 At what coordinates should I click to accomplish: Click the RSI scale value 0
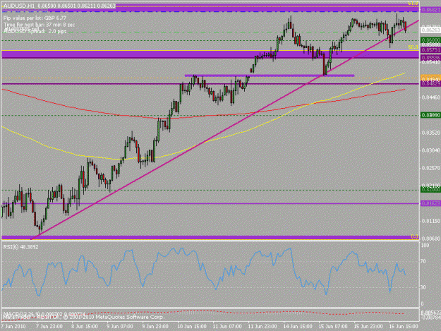(422, 304)
